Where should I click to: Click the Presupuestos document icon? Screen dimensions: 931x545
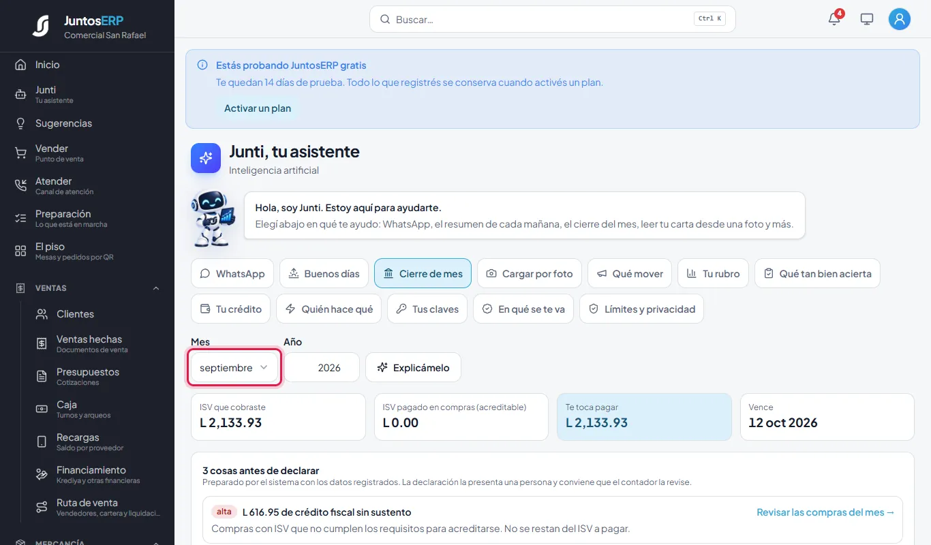click(42, 377)
